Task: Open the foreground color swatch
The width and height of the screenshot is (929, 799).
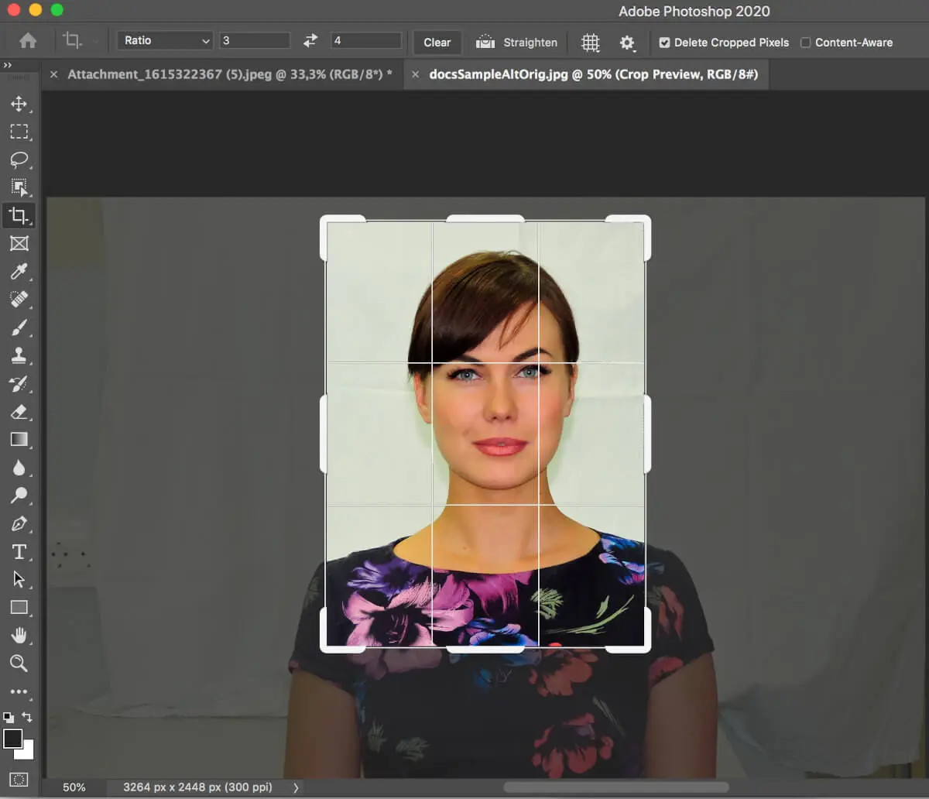Action: point(13,739)
